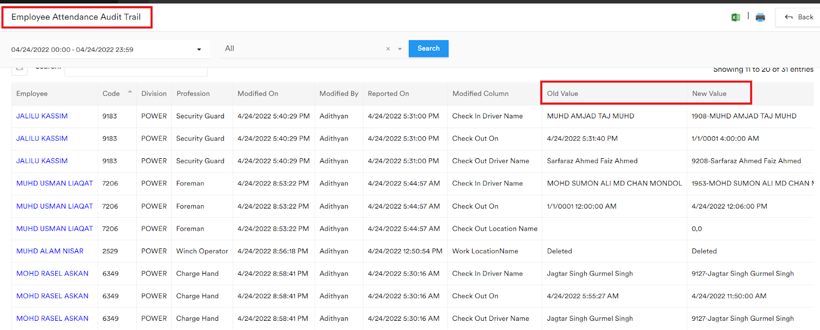Select Winch Operator profession cell
Image resolution: width=820 pixels, height=330 pixels.
[202, 251]
